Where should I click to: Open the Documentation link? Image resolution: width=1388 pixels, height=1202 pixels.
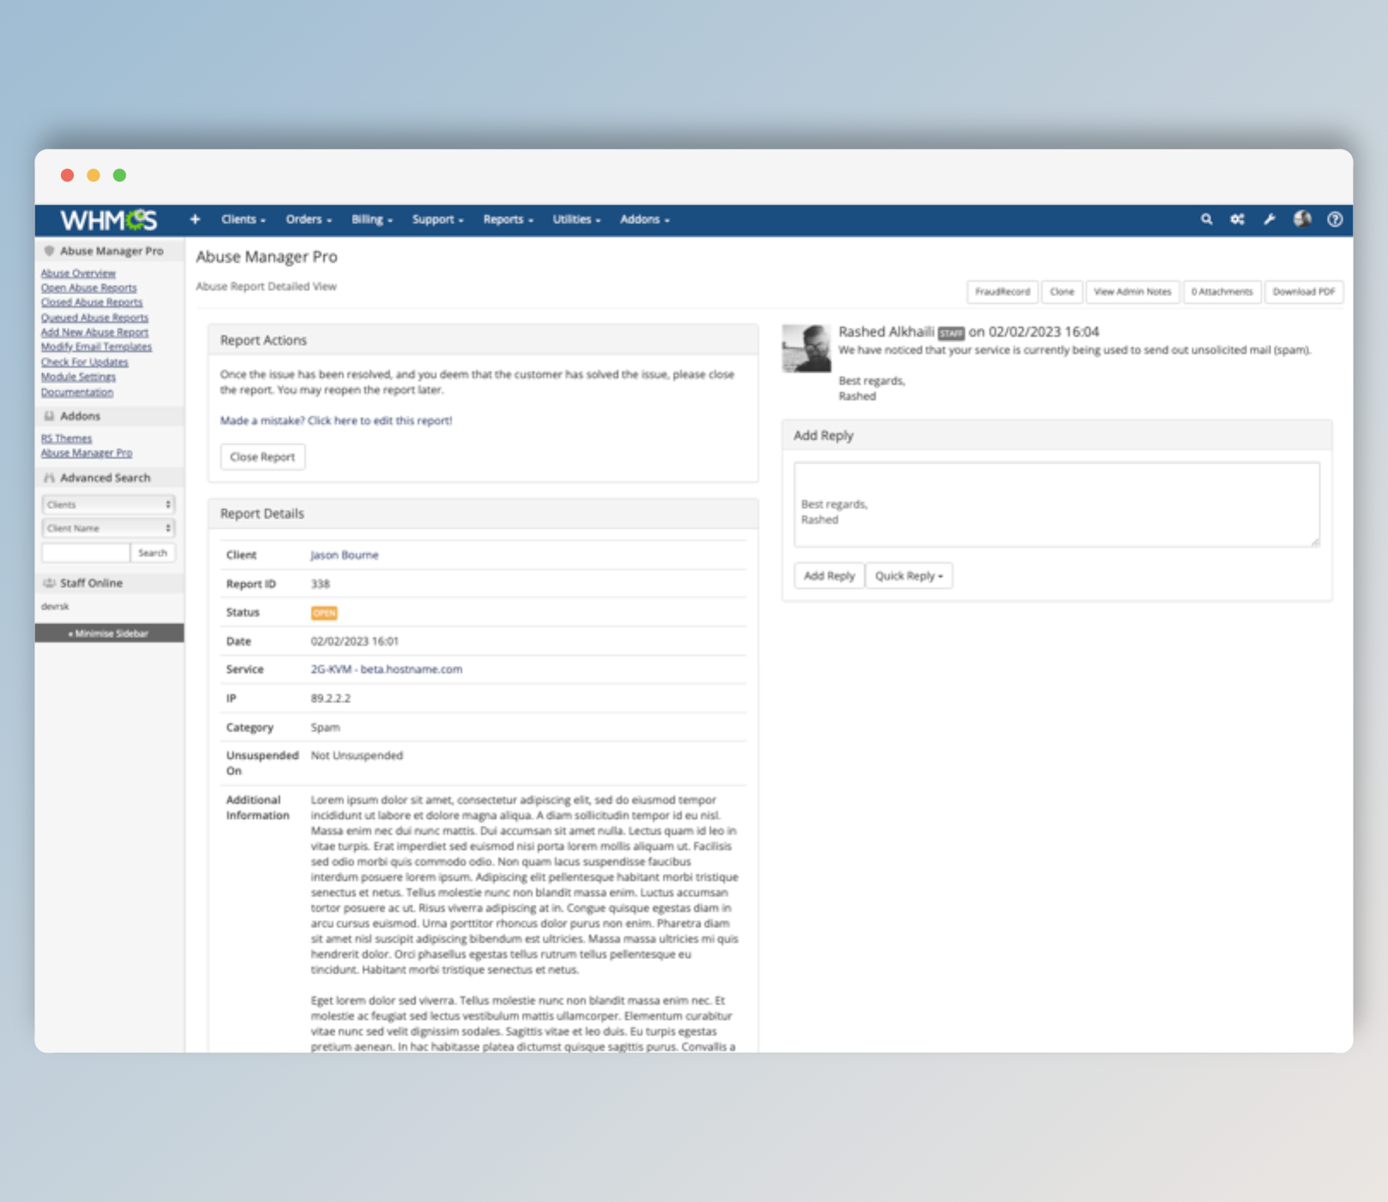pyautogui.click(x=77, y=392)
